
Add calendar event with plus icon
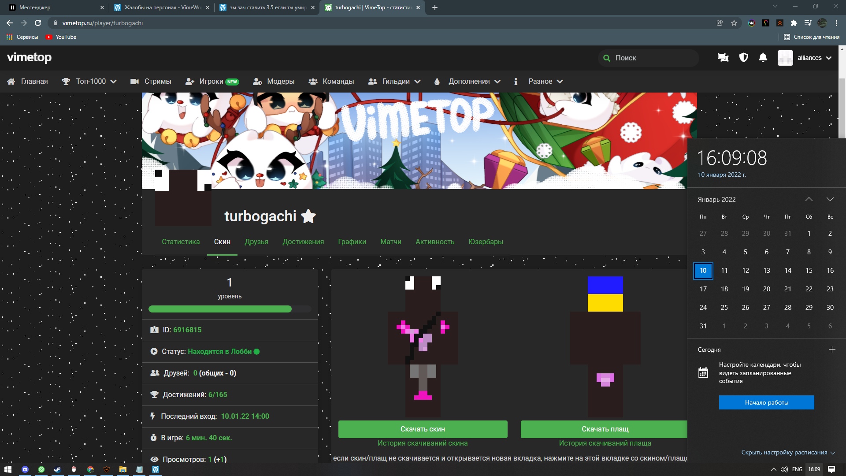pos(832,350)
